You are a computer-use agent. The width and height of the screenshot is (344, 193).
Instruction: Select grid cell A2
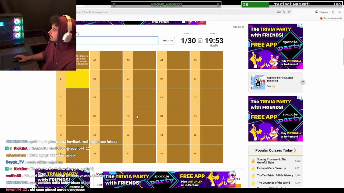coord(106,60)
